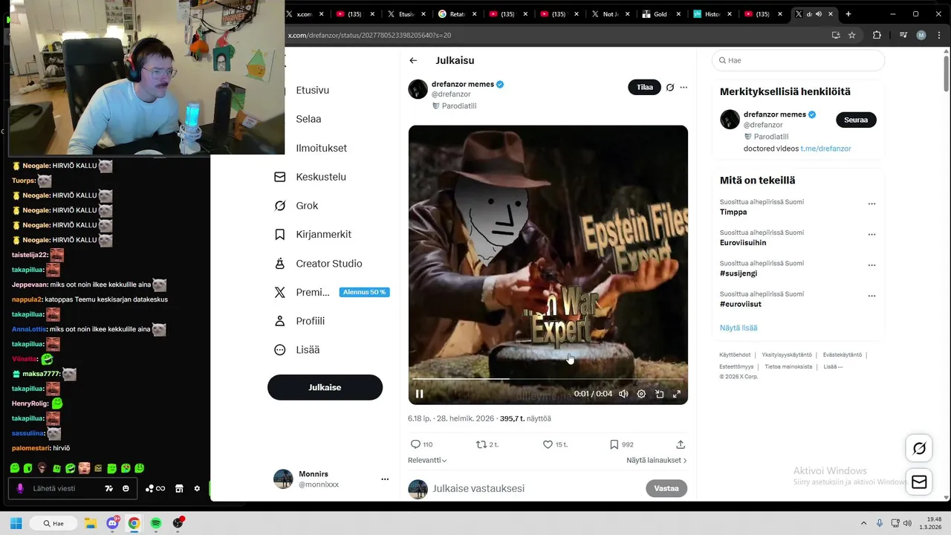Click the repost icon with 2 t.
The width and height of the screenshot is (951, 535).
pos(481,444)
